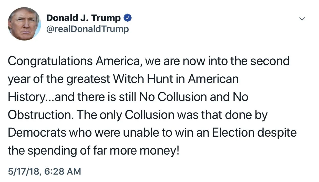This screenshot has height=182, width=319.
Task: Click the word "Election" in tweet text
Action: [x=233, y=133]
